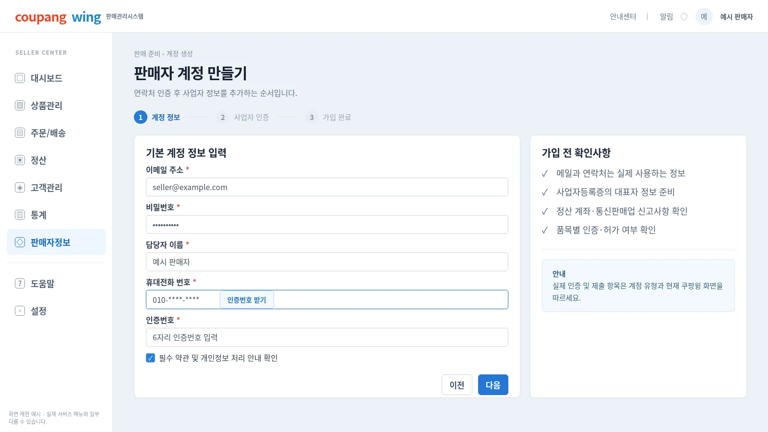Screen dimensions: 768x432
Task: Open the 안내센터 link
Action: pos(623,17)
